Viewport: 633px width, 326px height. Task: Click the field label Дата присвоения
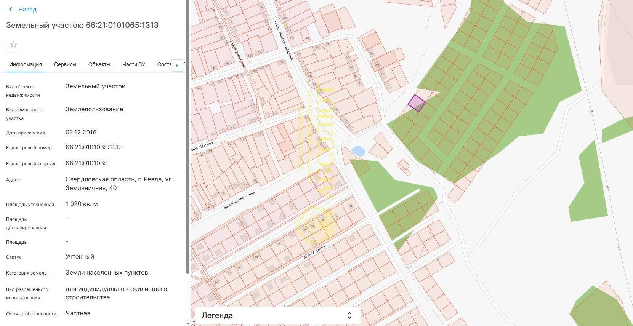[x=26, y=133]
